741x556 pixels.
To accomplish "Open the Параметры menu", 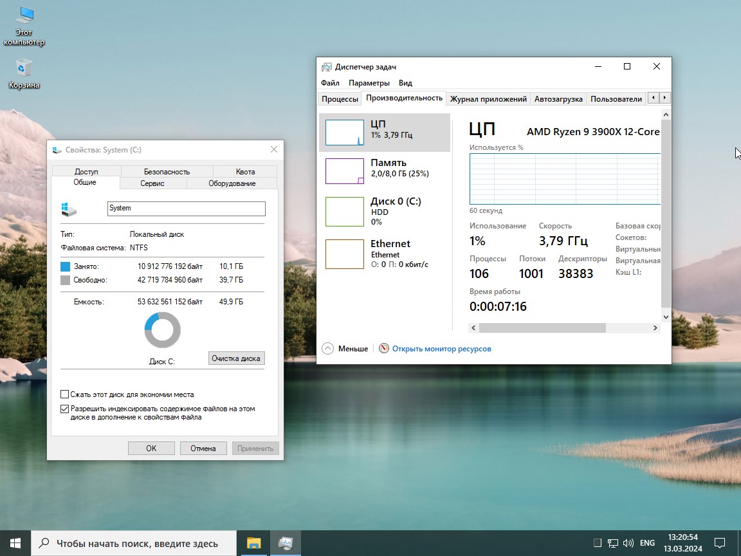I will click(x=369, y=83).
